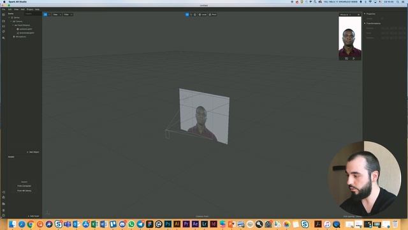
Task: Select Microphone in the Scene panel
Action: [x=20, y=37]
